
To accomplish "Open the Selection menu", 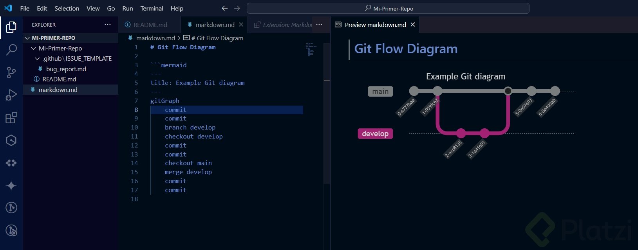I will click(x=67, y=8).
